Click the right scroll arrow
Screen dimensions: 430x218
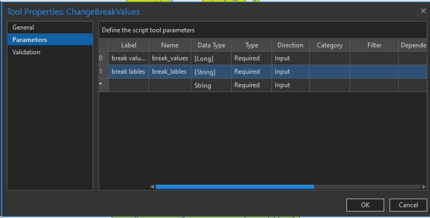pos(424,187)
